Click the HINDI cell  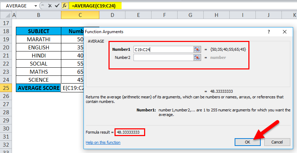tap(38, 56)
